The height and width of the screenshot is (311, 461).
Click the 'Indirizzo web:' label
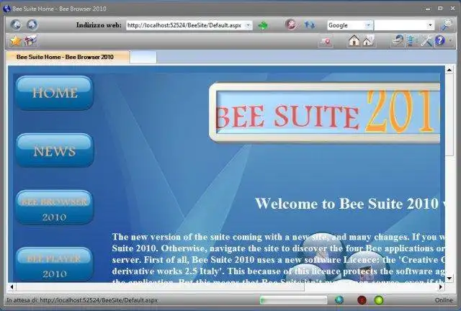(99, 25)
